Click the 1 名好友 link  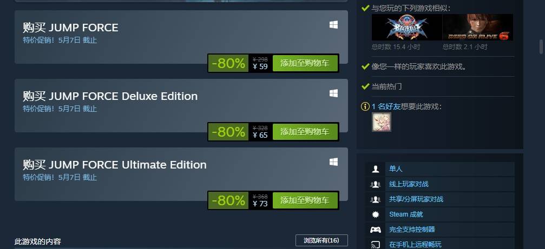[x=386, y=106]
